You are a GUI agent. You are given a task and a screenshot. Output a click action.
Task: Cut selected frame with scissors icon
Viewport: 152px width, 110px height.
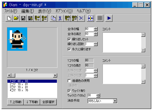tap(60, 18)
